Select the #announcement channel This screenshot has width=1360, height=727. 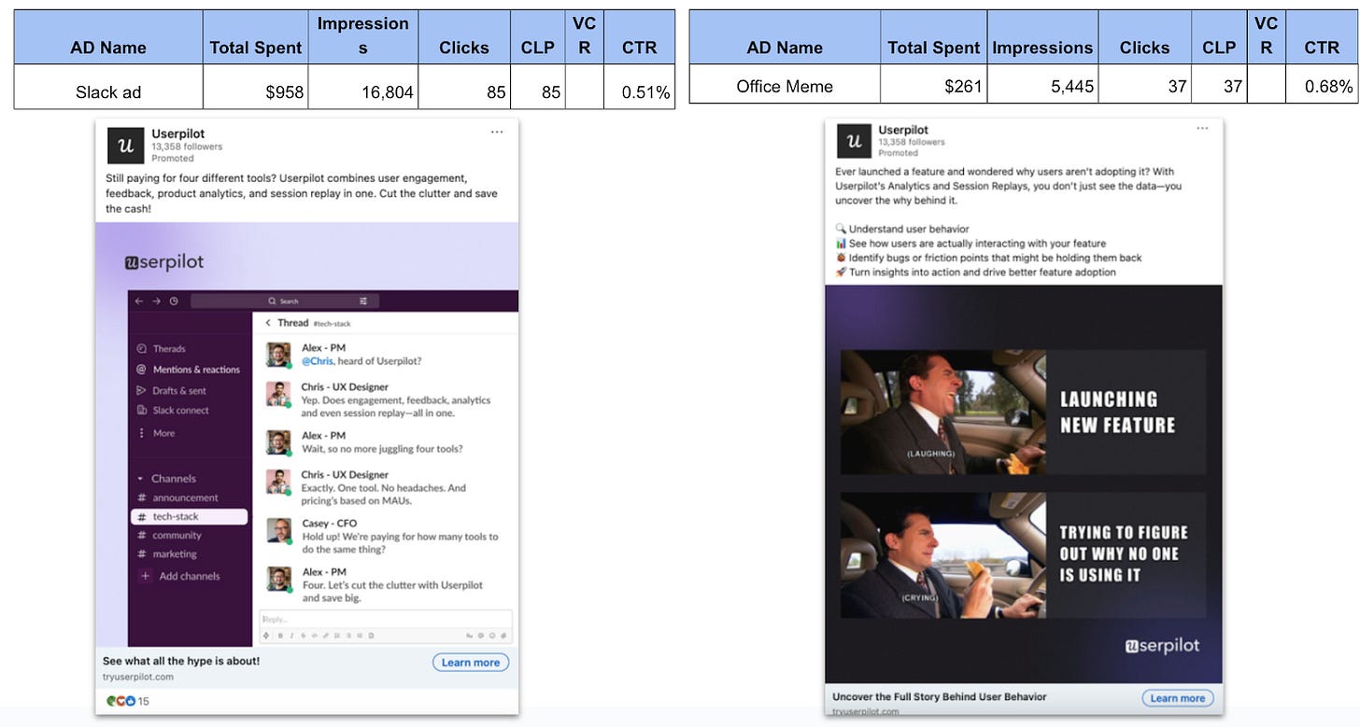(177, 497)
